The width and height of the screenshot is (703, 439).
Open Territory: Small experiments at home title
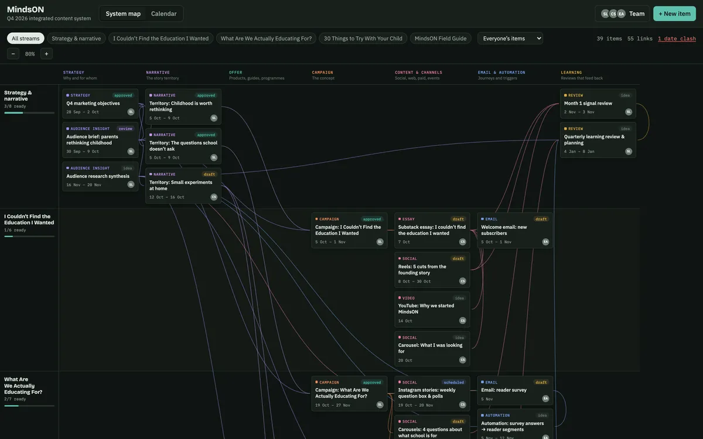180,186
